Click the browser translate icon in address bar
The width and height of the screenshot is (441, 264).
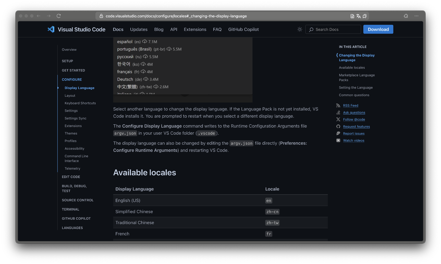click(359, 16)
